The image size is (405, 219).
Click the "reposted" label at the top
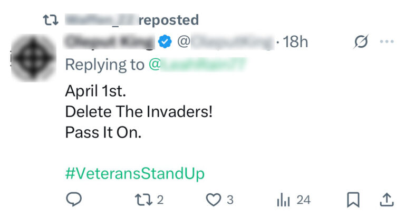pyautogui.click(x=169, y=20)
